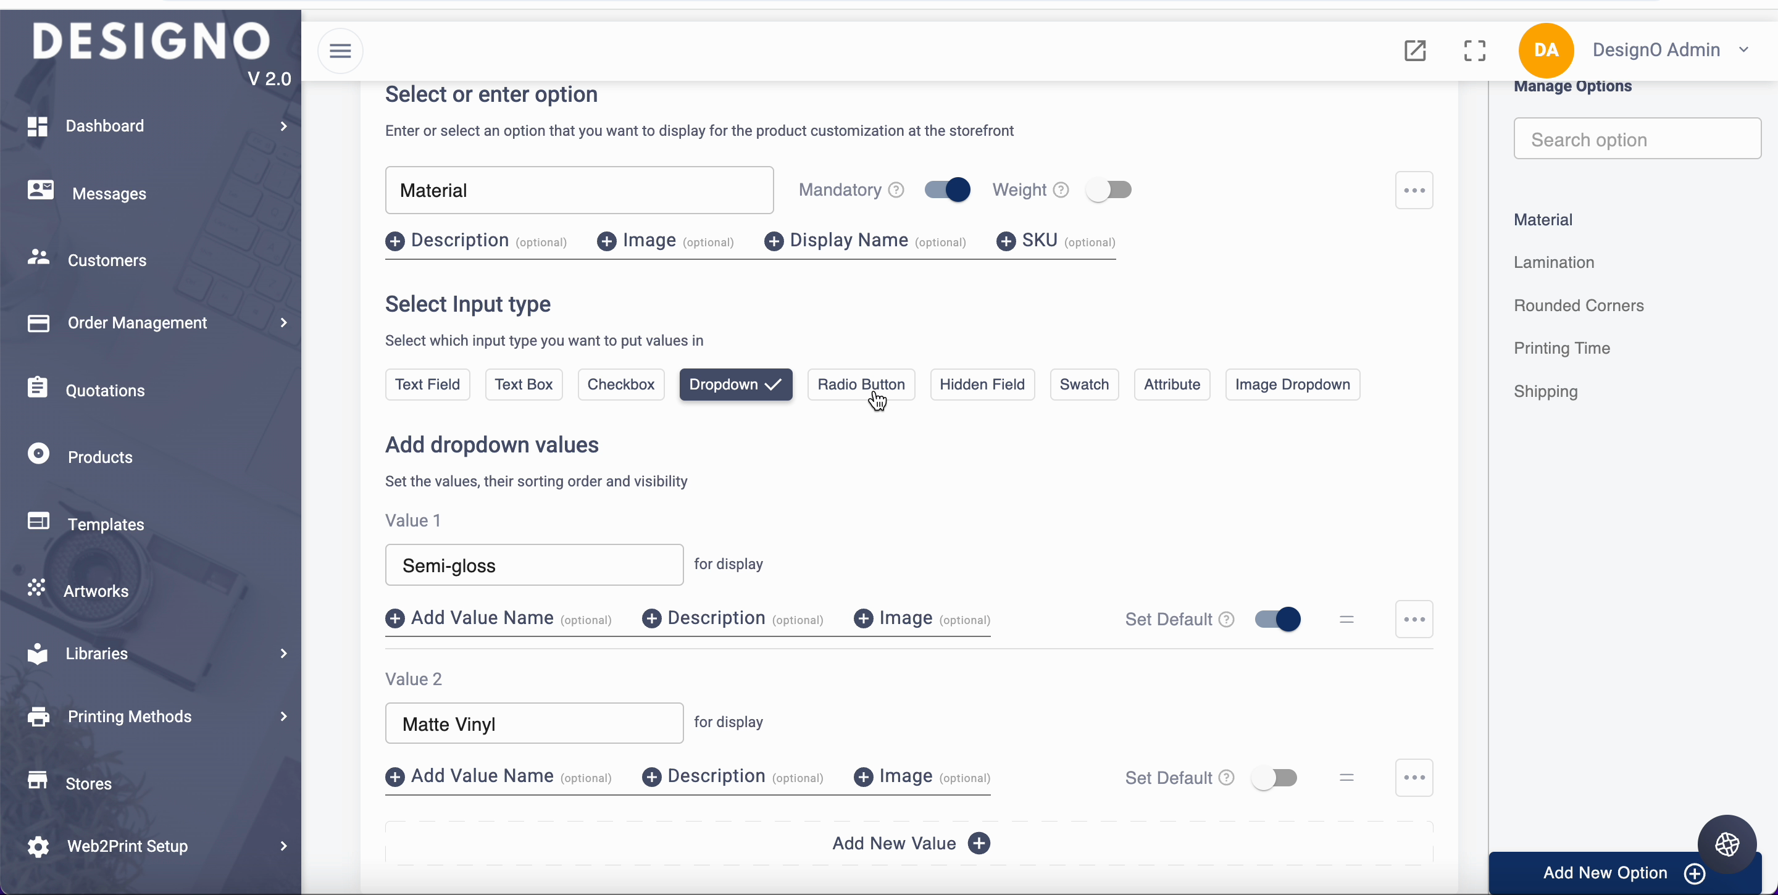Screen dimensions: 1778x895
Task: Click the Search option field
Action: 1637,139
